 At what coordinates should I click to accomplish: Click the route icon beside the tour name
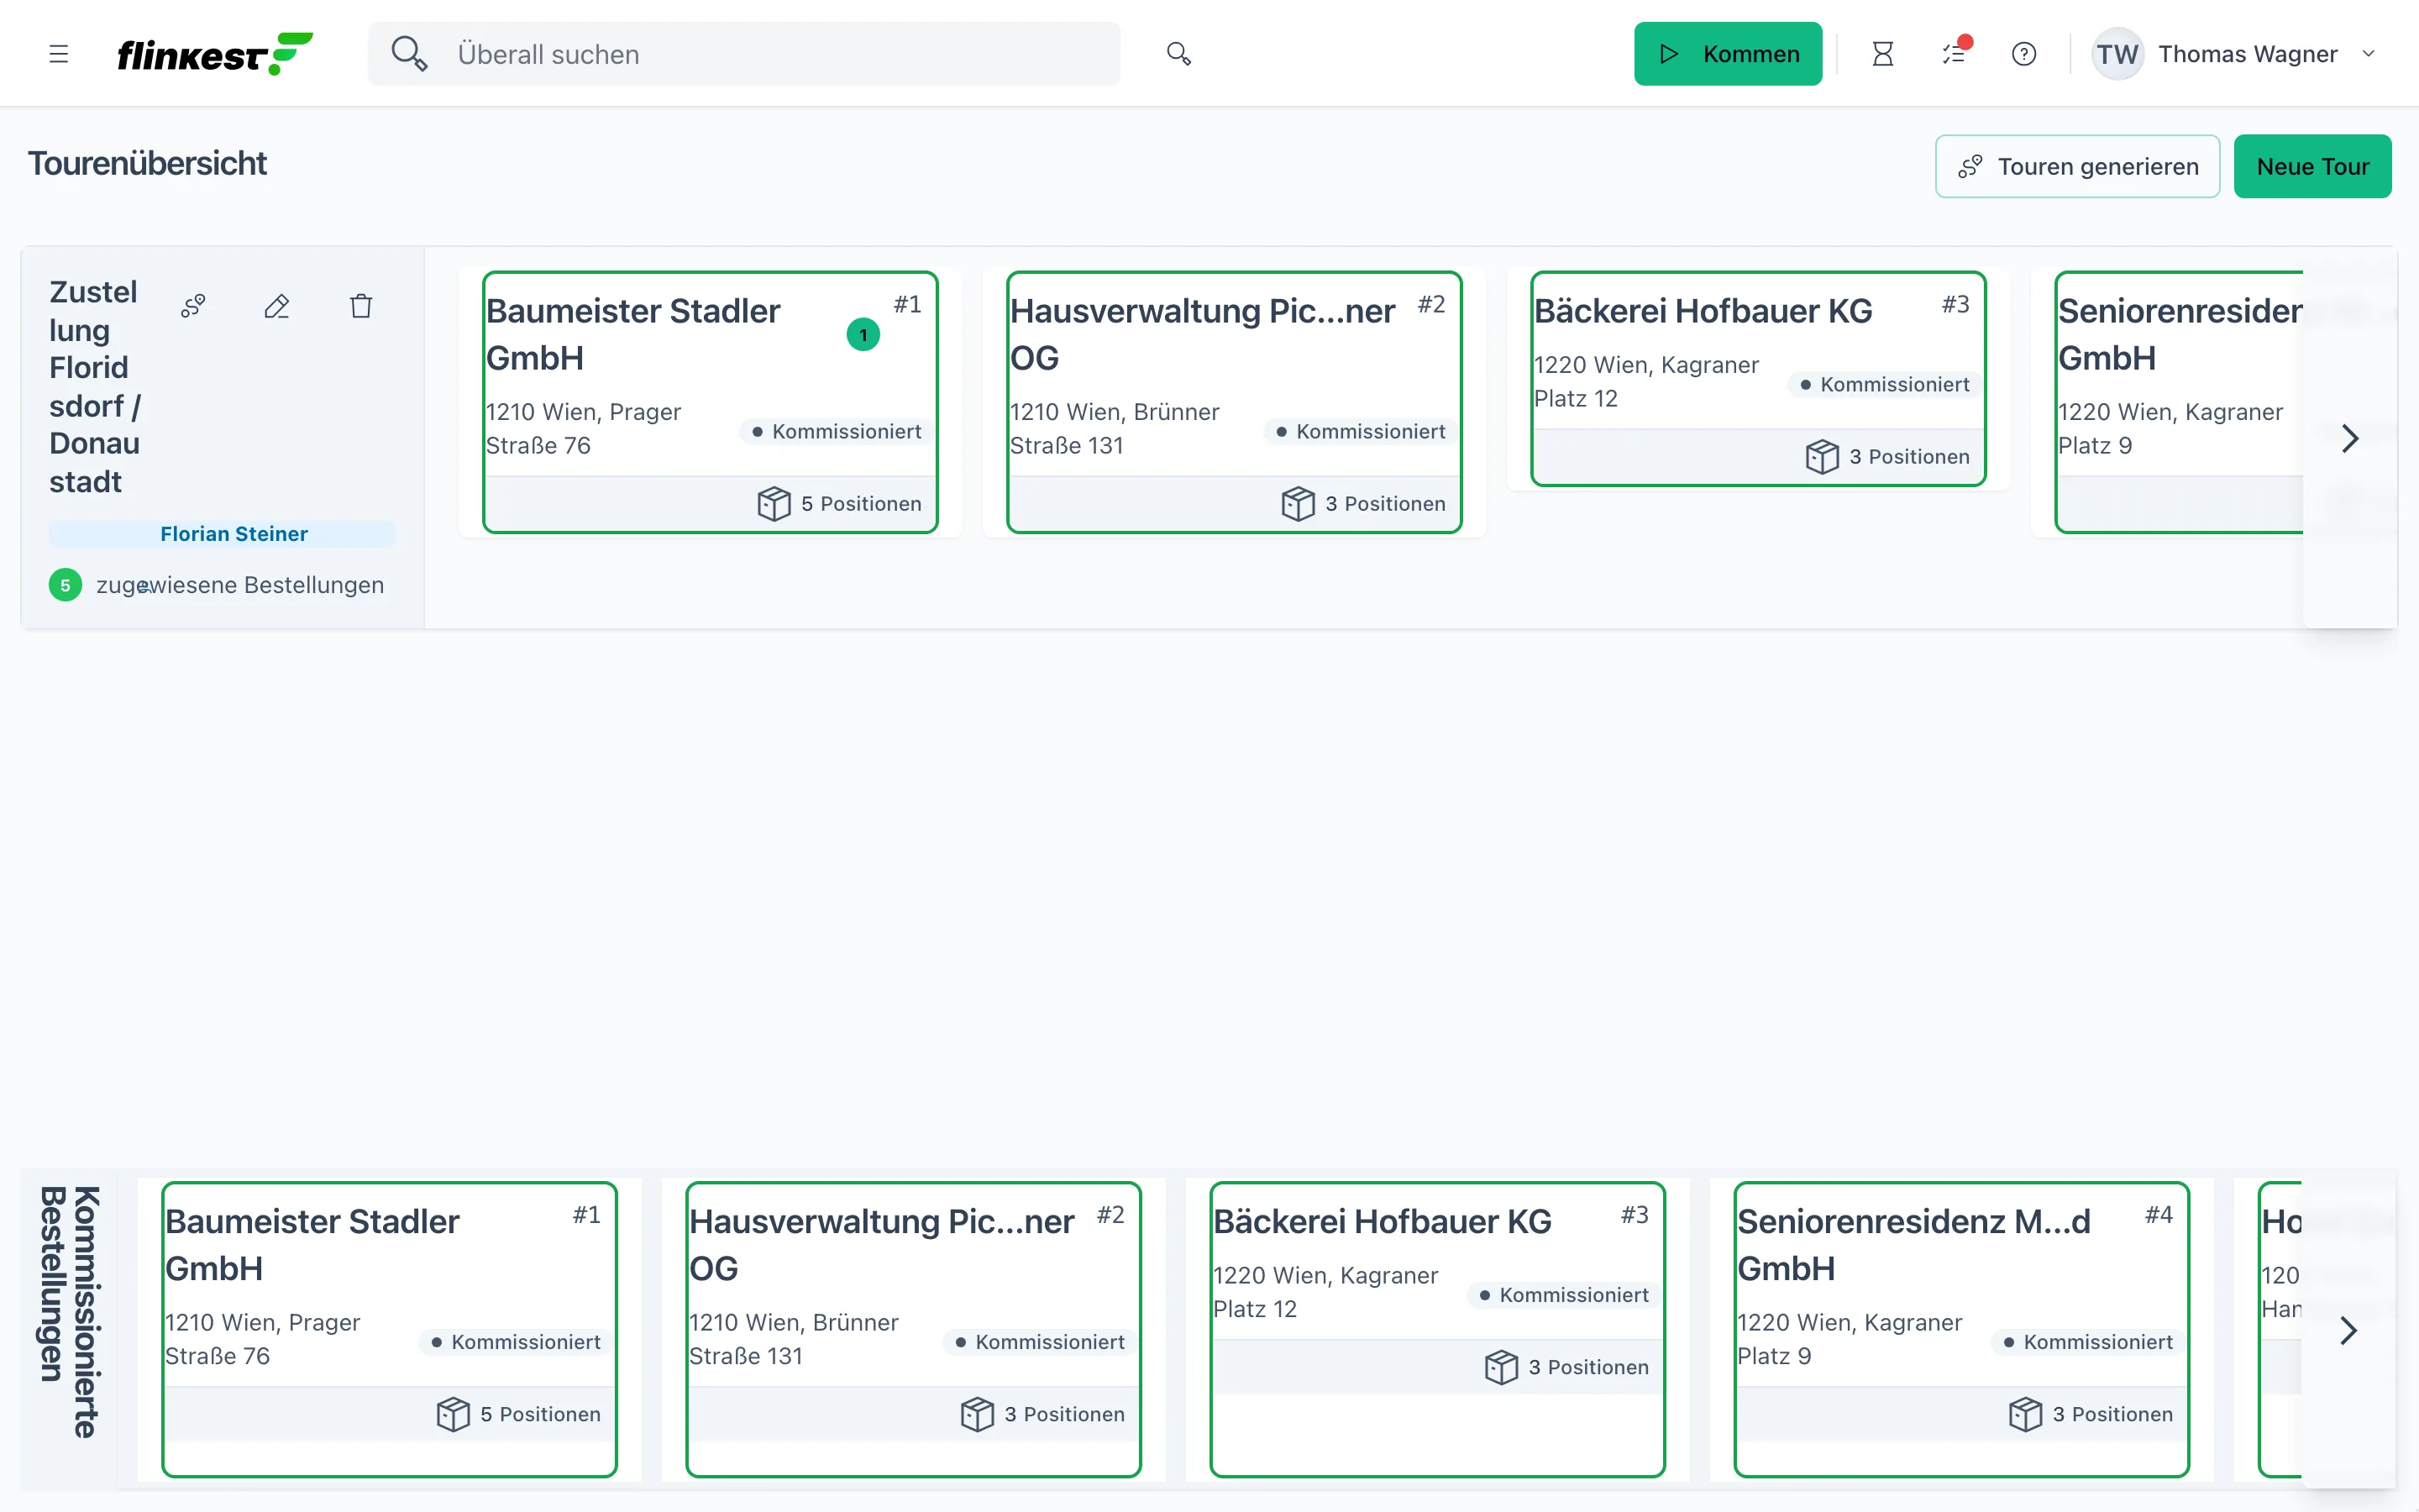point(193,306)
